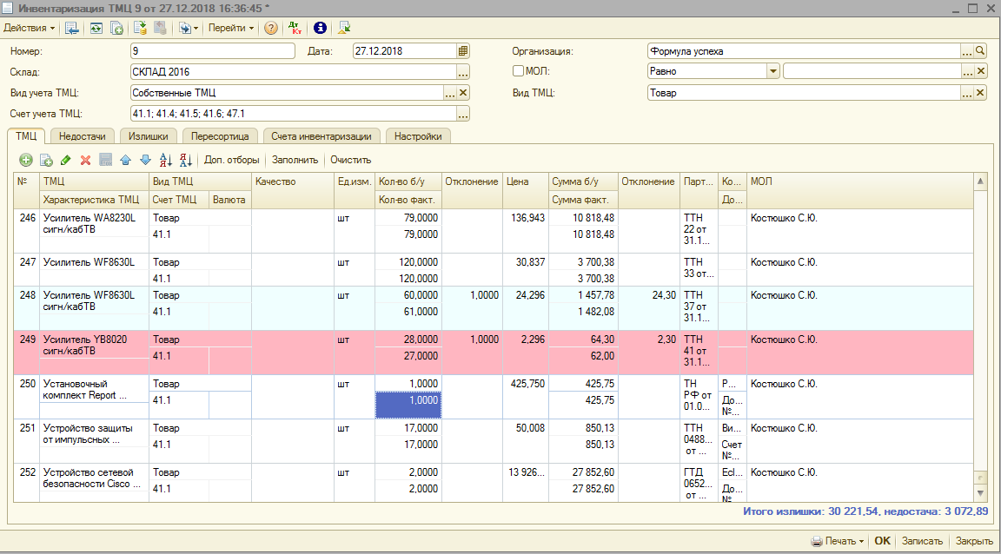Open the ДтКт postings icon
The width and height of the screenshot is (1001, 554).
click(295, 28)
